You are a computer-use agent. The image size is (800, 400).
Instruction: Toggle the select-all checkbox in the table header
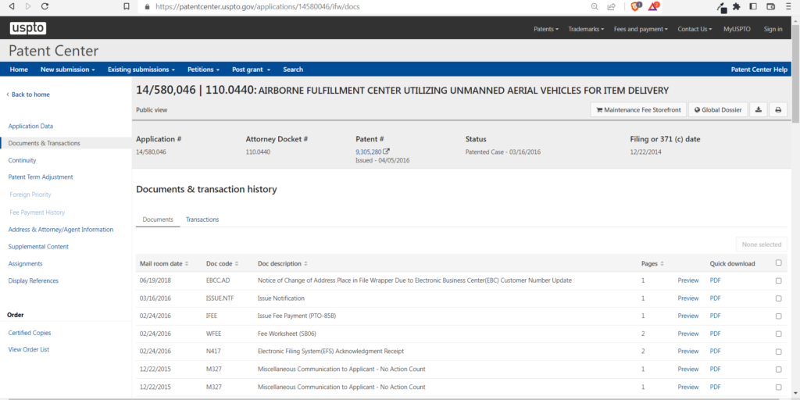[x=778, y=263]
